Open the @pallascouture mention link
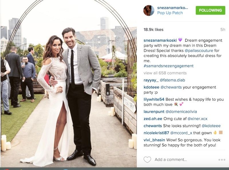This screenshot has width=229, height=170. pos(199,51)
